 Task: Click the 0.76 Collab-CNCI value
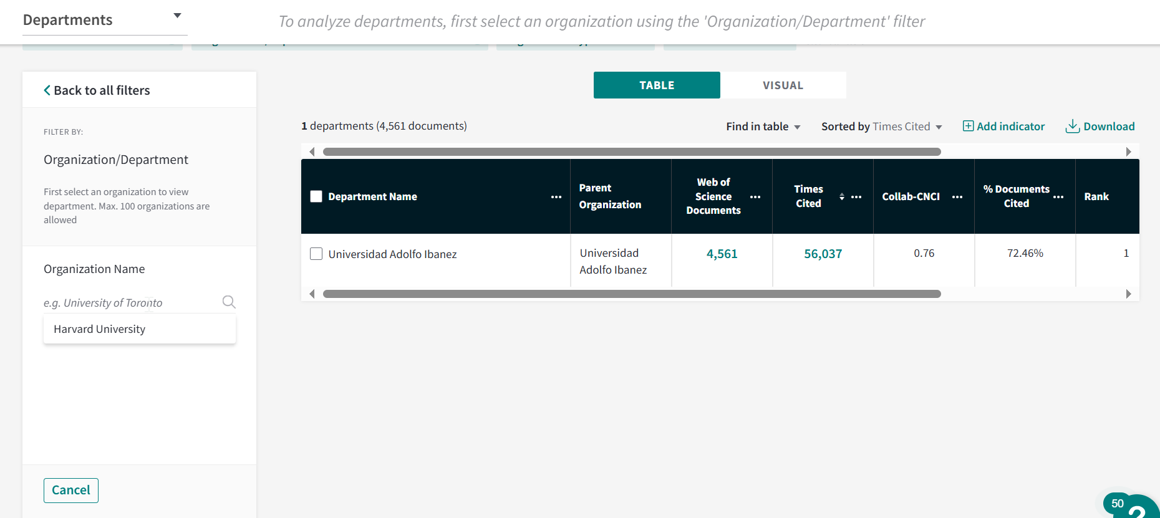click(x=924, y=253)
